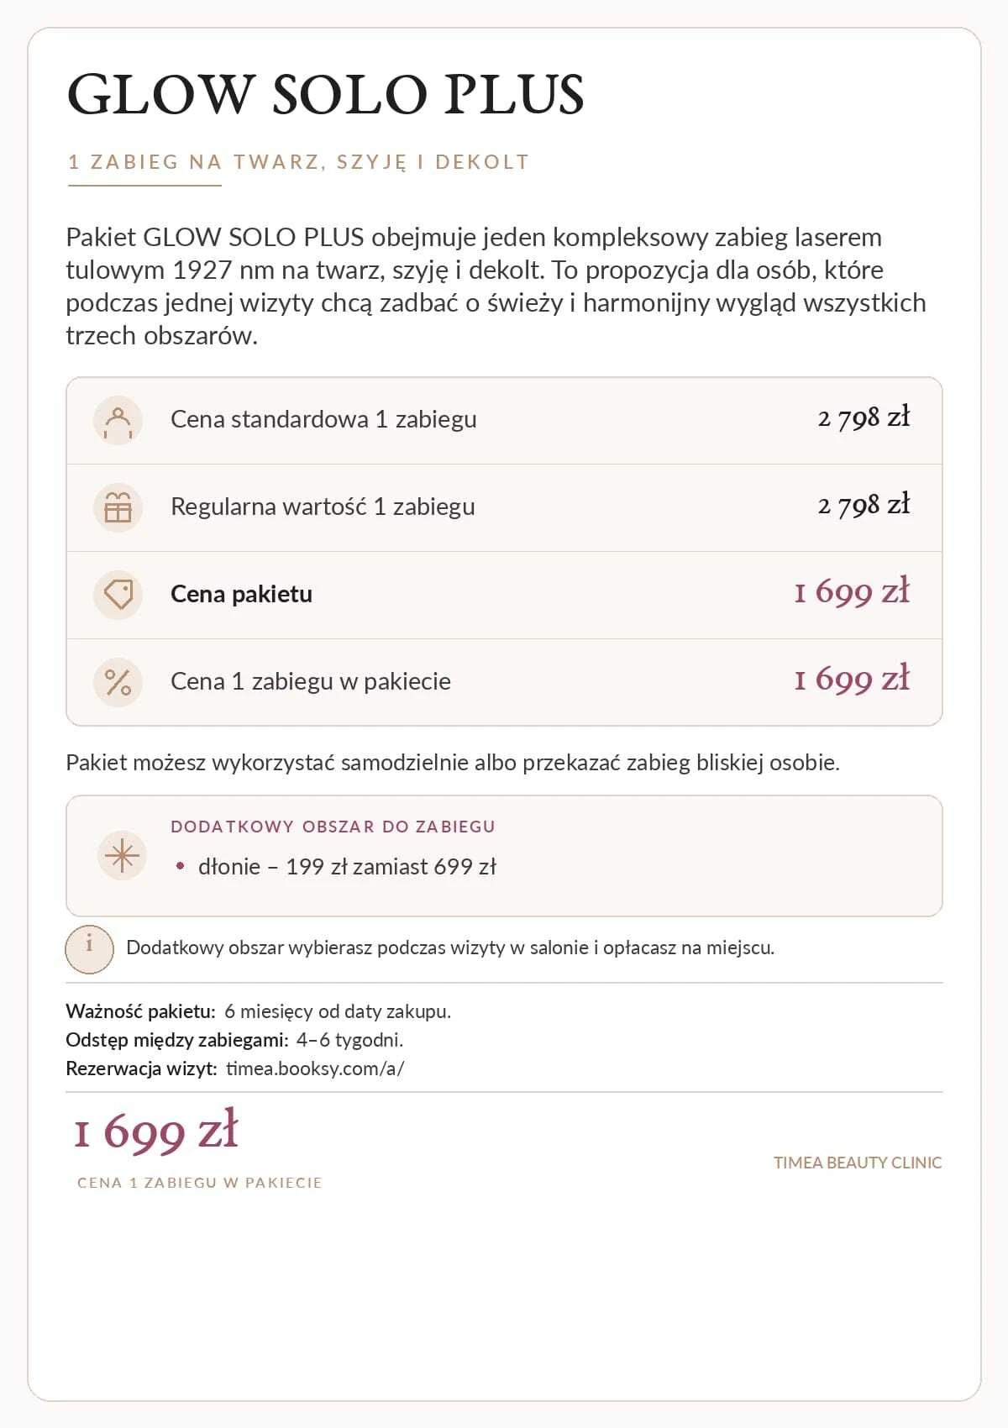The height and width of the screenshot is (1428, 1008).
Task: Click the person icon beside Cena standardowa
Action: [x=118, y=420]
